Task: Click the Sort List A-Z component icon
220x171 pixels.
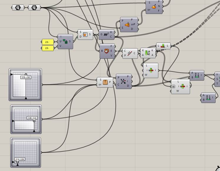Action: click(x=148, y=53)
